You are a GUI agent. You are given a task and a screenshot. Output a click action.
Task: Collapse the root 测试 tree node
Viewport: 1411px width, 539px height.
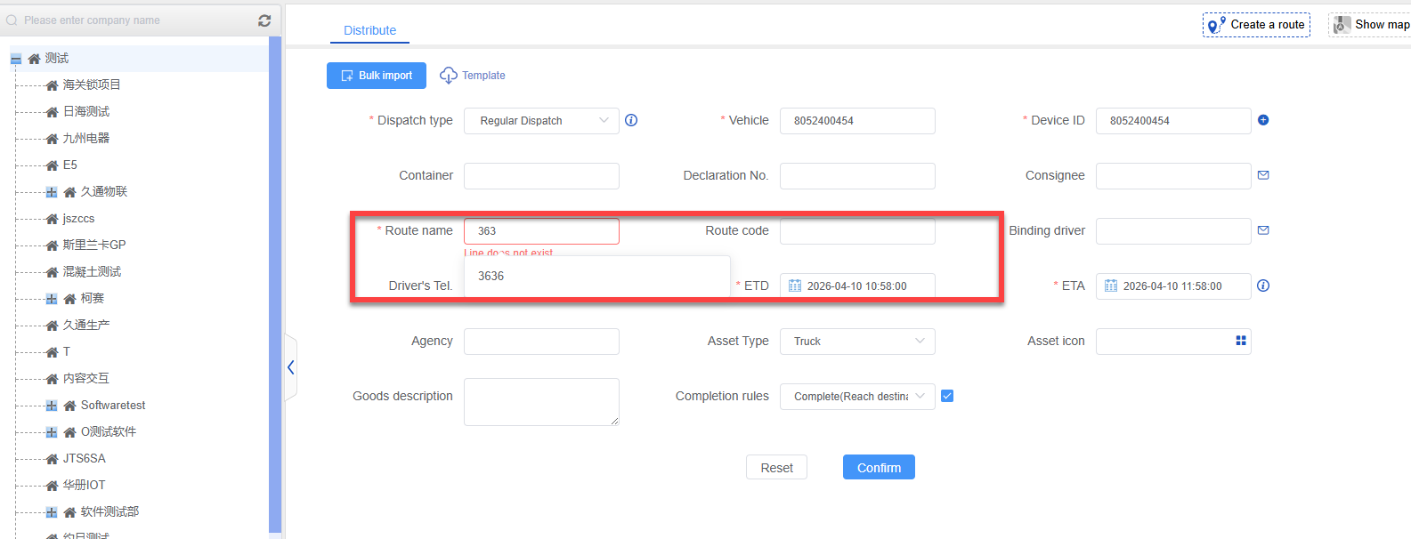pyautogui.click(x=16, y=59)
